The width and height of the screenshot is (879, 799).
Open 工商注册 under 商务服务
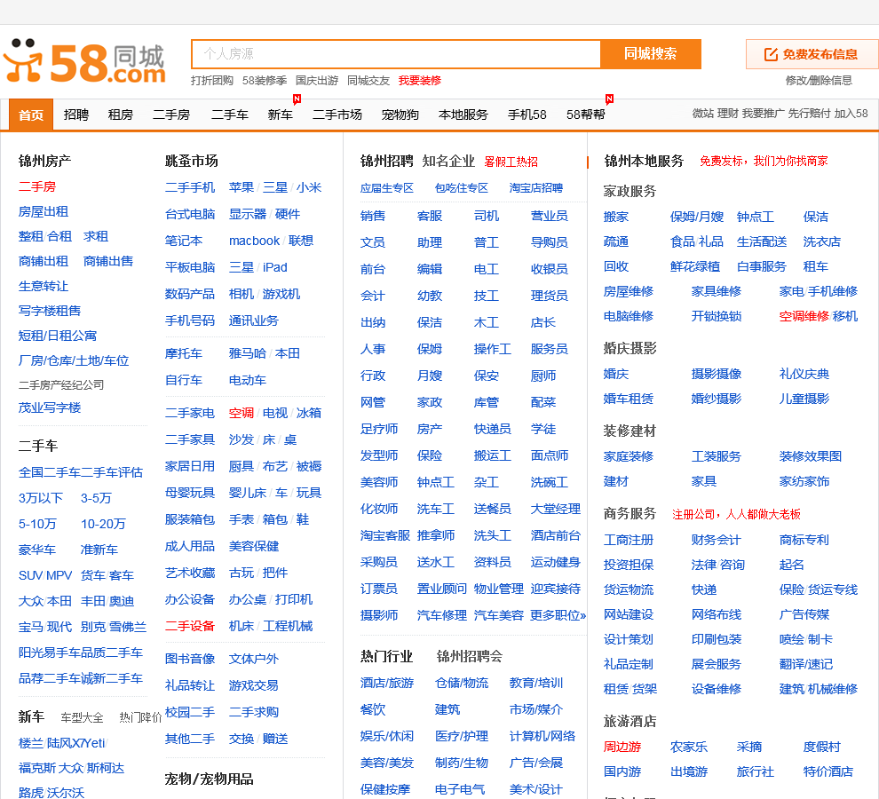pos(629,541)
